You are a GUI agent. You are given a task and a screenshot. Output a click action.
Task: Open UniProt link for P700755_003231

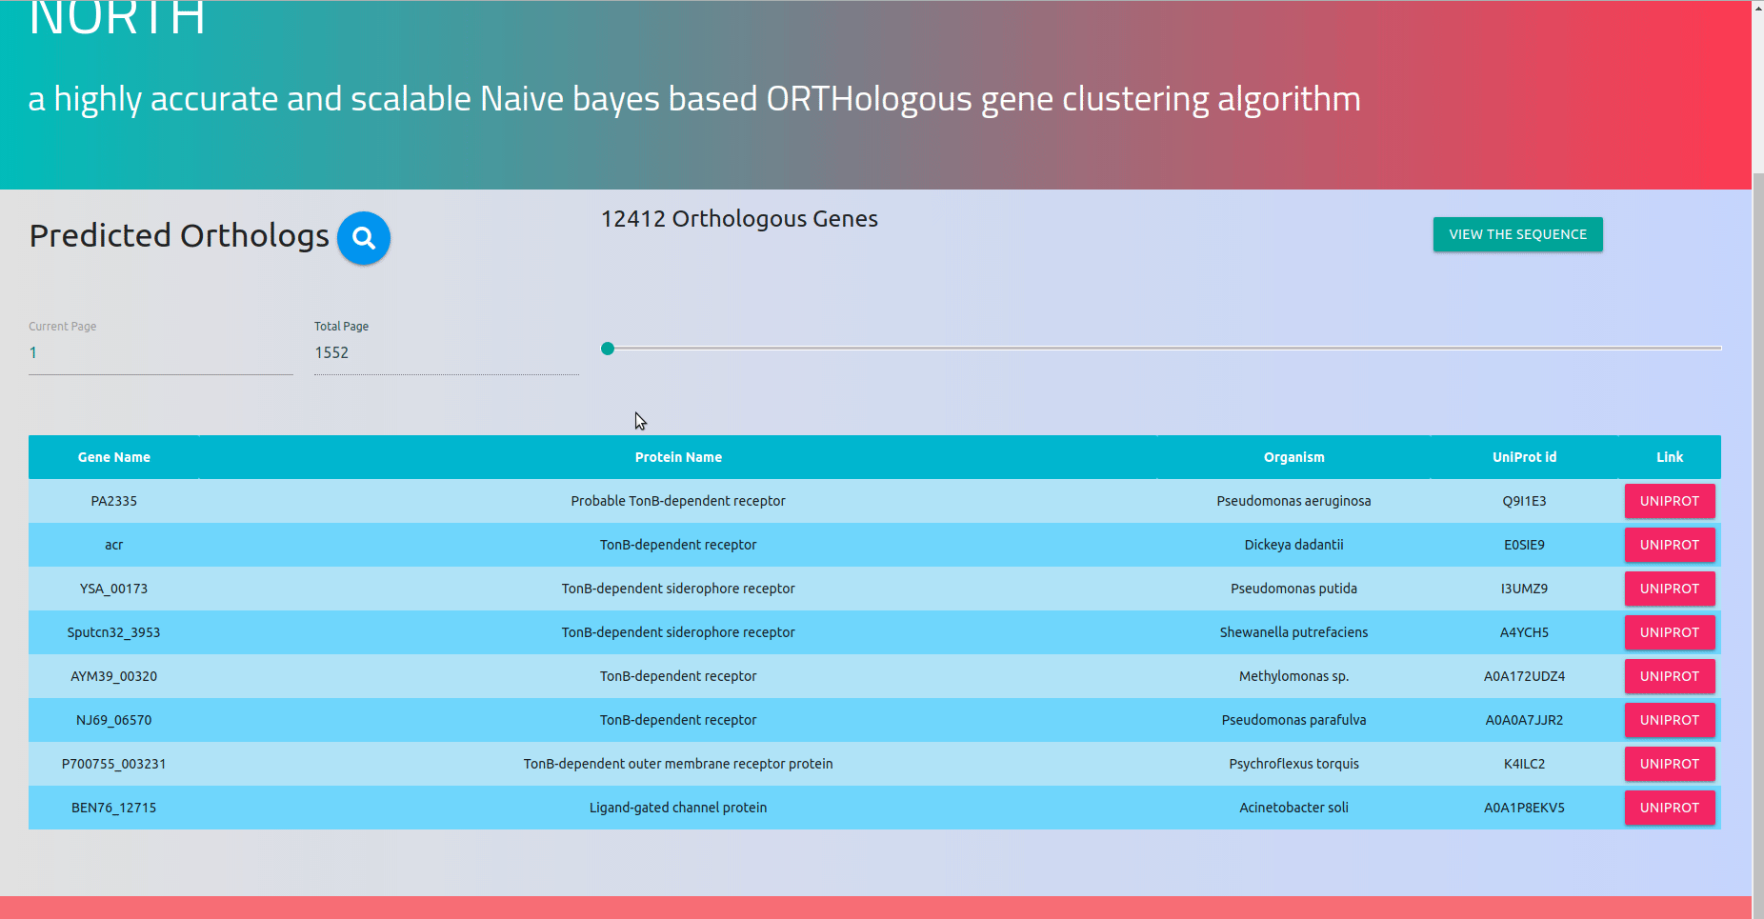[1669, 764]
